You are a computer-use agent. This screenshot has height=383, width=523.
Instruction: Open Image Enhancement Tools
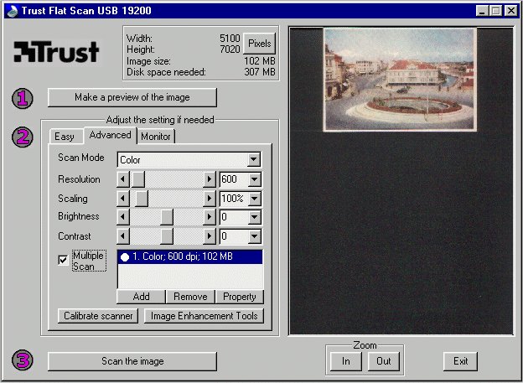(204, 316)
